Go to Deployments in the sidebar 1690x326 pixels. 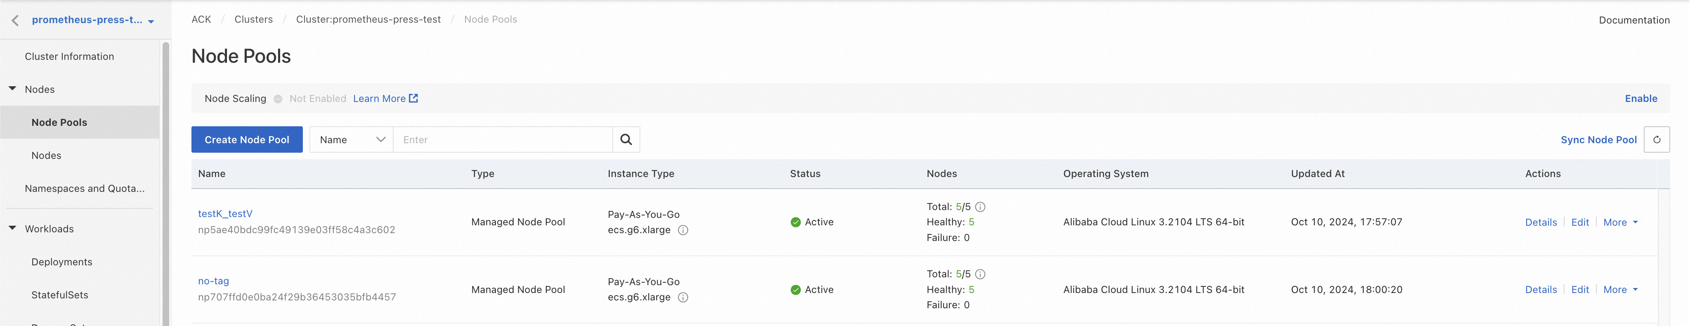[x=61, y=262]
